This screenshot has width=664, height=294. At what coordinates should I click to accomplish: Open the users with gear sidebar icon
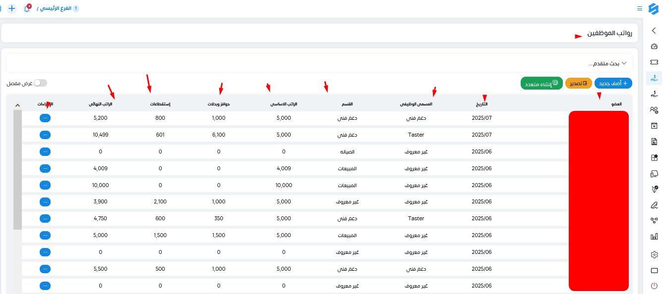click(x=654, y=110)
